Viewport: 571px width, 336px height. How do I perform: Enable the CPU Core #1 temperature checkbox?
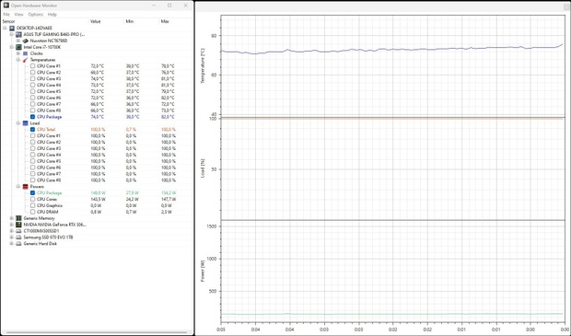point(33,66)
